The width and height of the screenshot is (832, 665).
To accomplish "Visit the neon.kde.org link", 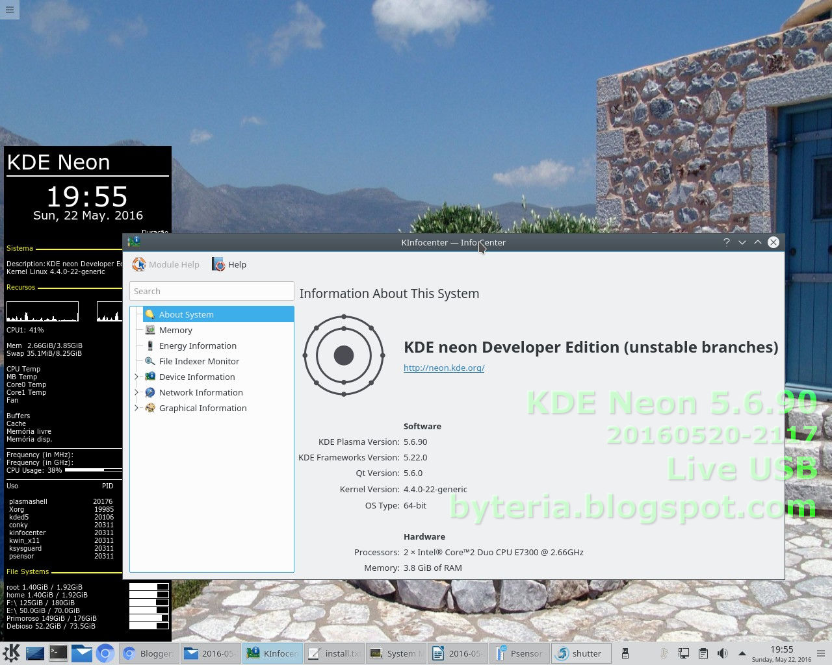I will [444, 368].
